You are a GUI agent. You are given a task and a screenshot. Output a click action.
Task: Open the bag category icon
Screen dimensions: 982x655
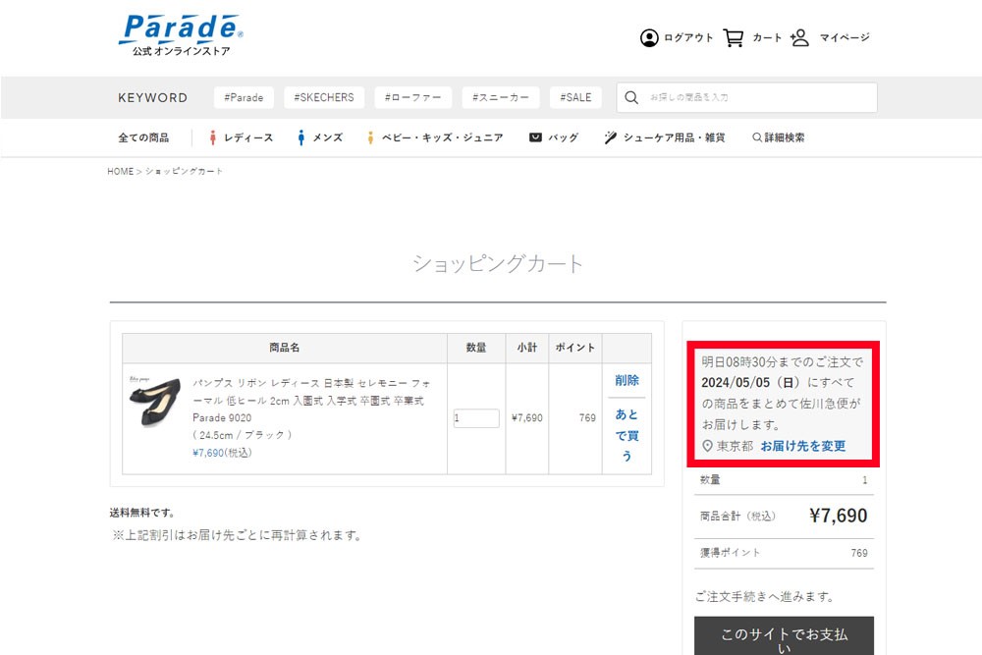pos(535,138)
